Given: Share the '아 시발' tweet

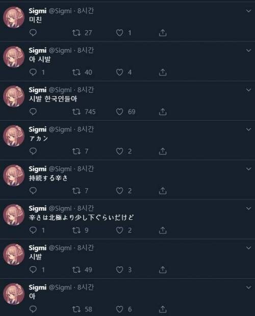Looking at the screenshot, I should (163, 72).
